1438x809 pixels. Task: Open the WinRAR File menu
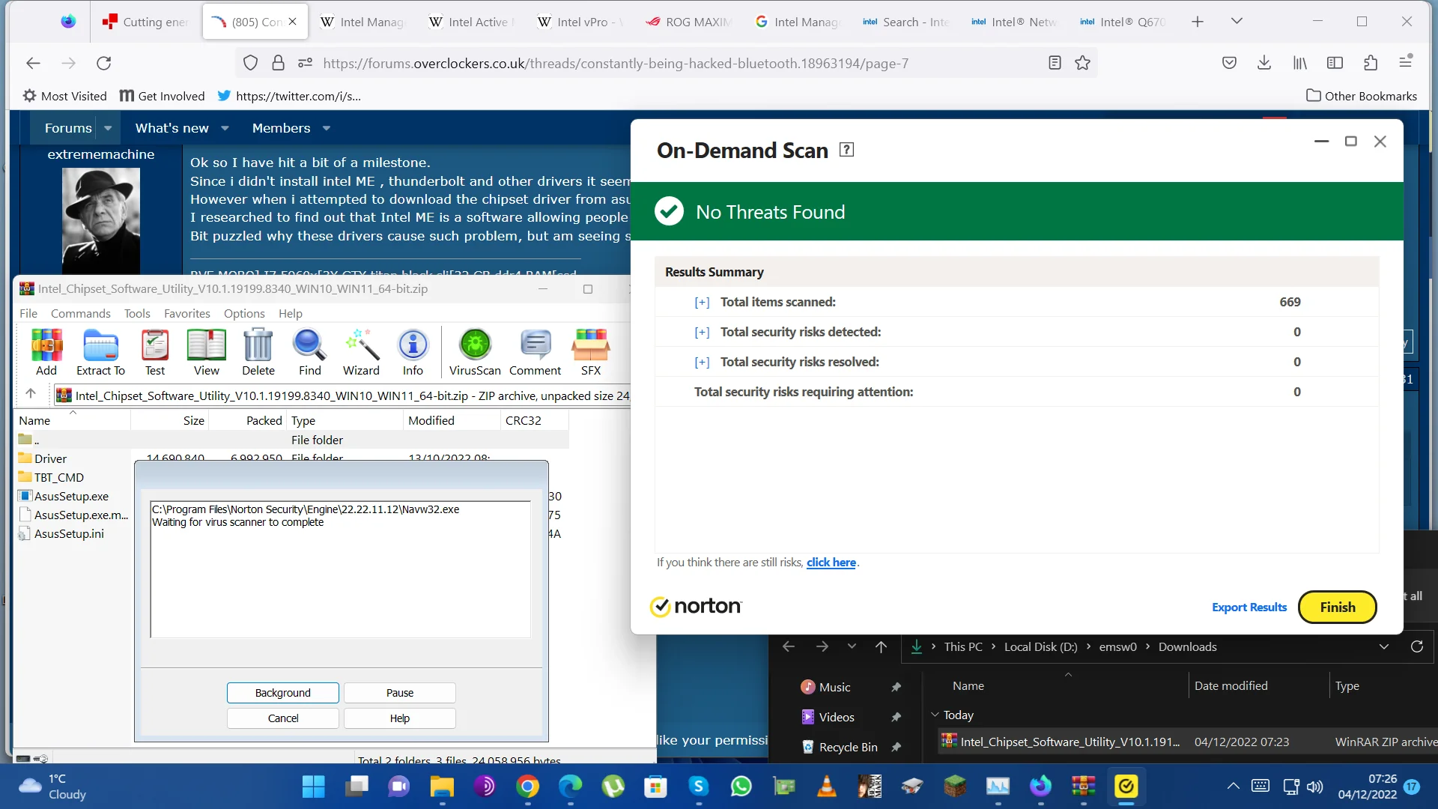click(28, 314)
